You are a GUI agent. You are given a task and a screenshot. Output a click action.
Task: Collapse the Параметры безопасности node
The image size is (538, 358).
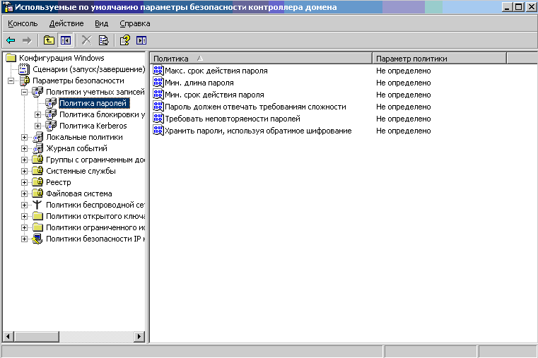[11, 80]
